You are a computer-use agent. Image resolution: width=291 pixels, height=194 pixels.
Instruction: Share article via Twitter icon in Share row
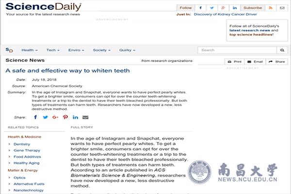pos(46,117)
